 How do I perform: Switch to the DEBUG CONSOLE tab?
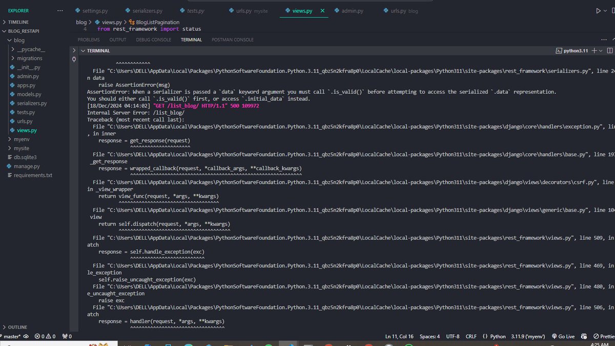pyautogui.click(x=153, y=39)
